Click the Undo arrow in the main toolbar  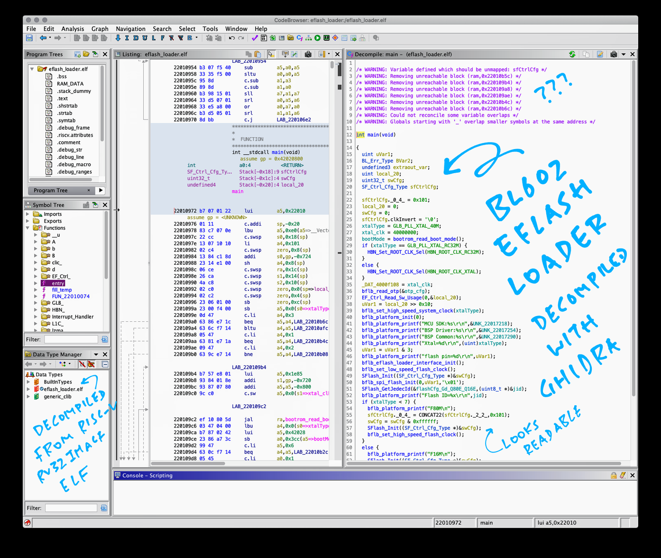231,38
